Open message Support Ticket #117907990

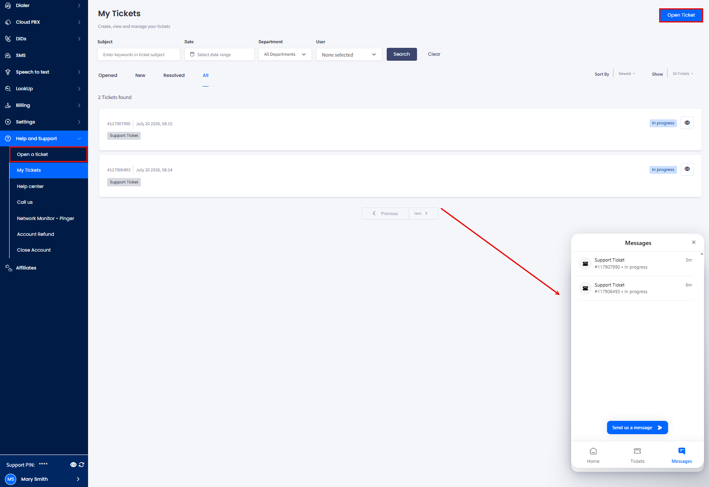coord(635,264)
